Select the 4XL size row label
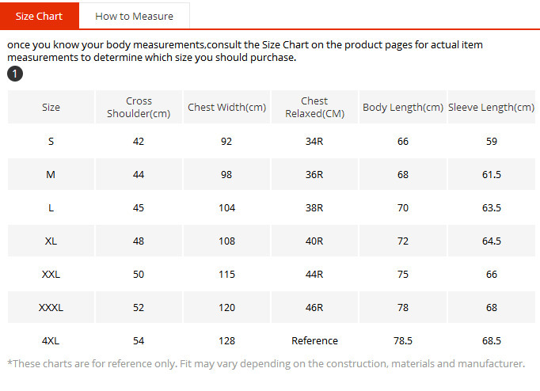Viewport: 540px width, 391px height. click(x=51, y=341)
